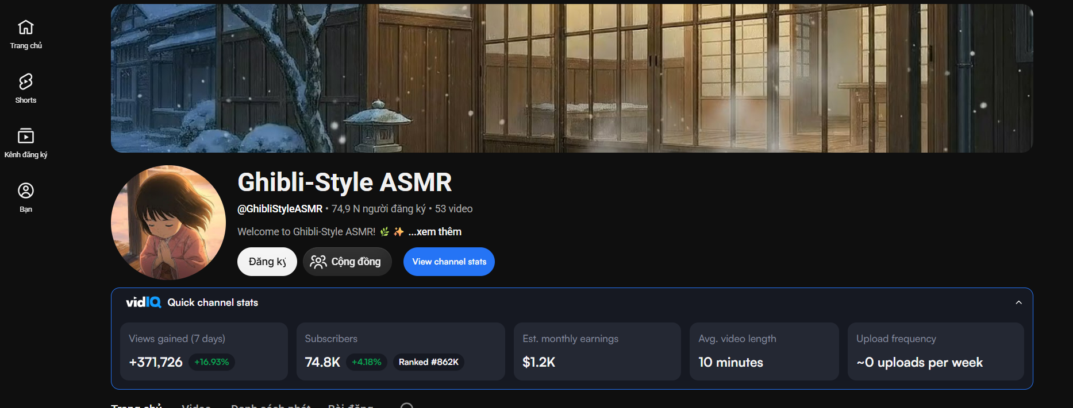Screen dimensions: 1073x408
Task: Click the +371,726 views value
Action: 156,362
